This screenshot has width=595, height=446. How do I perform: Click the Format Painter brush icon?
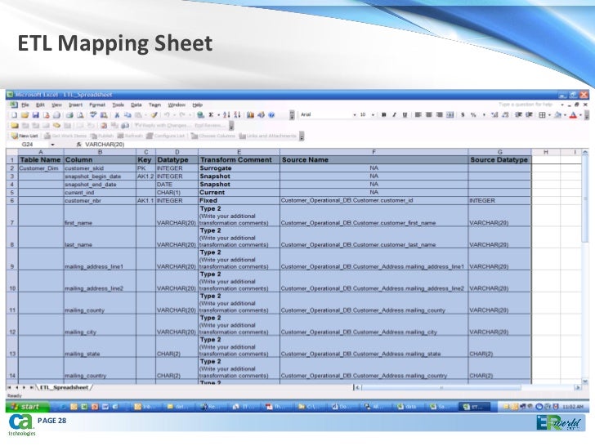click(154, 115)
